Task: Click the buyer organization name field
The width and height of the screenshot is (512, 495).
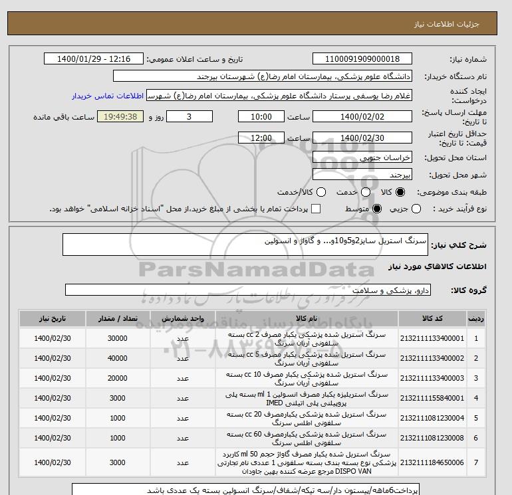Action: (263, 76)
